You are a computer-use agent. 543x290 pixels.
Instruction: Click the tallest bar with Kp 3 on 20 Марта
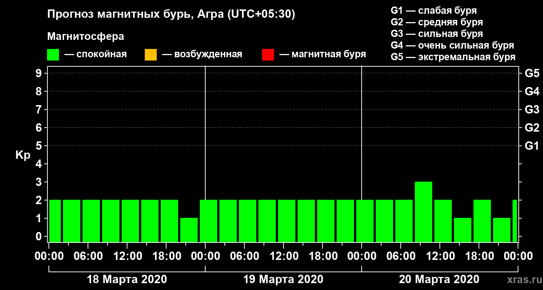point(424,212)
